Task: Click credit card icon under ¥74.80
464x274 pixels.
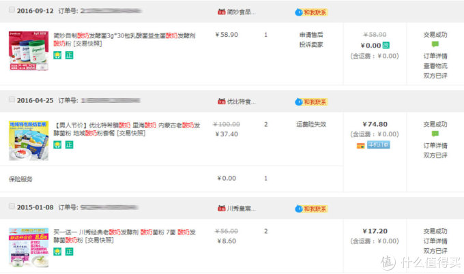Action: coord(360,145)
